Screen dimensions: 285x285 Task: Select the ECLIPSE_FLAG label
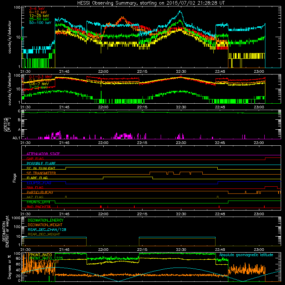coord(39,183)
